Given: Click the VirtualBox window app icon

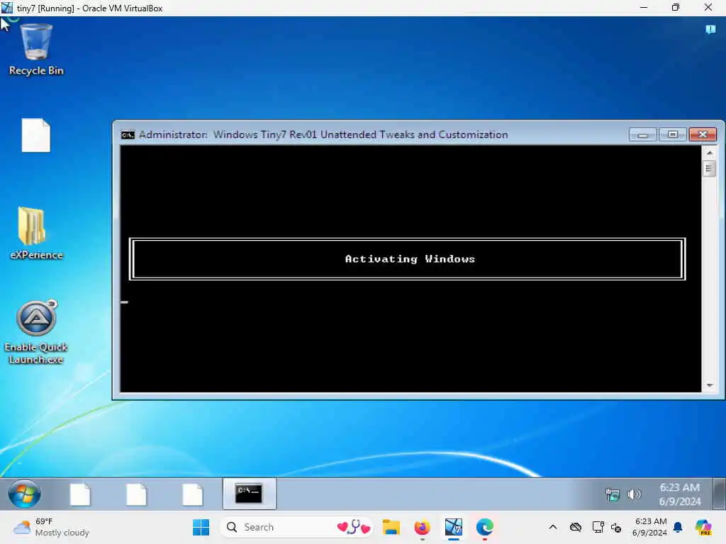Looking at the screenshot, I should tap(7, 8).
